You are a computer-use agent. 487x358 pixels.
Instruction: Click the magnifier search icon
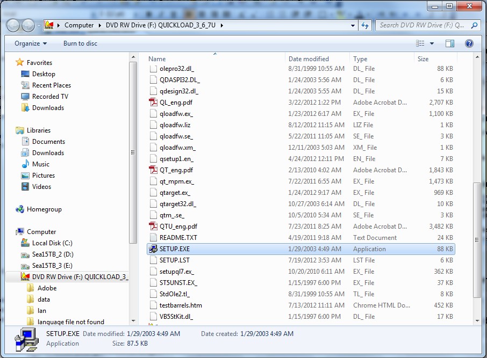[474, 25]
